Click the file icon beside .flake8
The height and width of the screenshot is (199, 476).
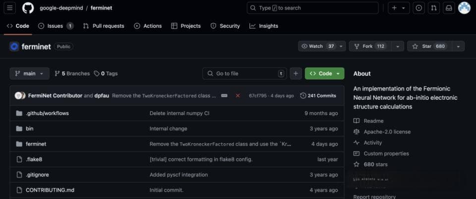pos(19,159)
